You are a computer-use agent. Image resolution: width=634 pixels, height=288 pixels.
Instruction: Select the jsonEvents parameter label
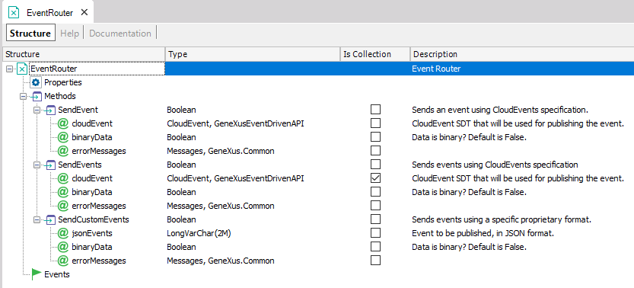(x=92, y=233)
